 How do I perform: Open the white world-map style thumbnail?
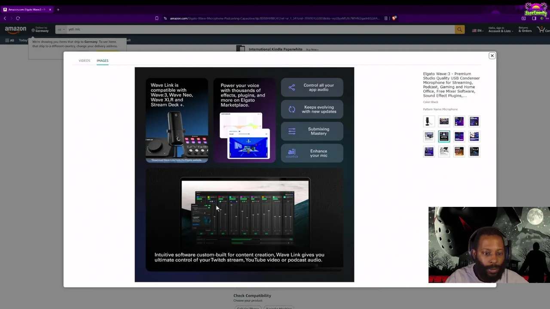444,151
